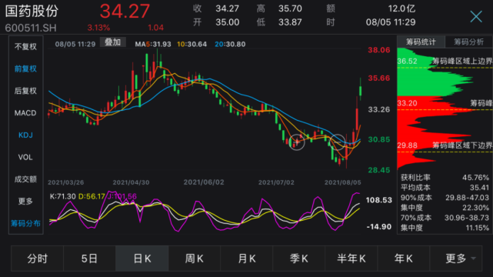
Task: Open 更多 indicators in sidebar
Action: [25, 202]
